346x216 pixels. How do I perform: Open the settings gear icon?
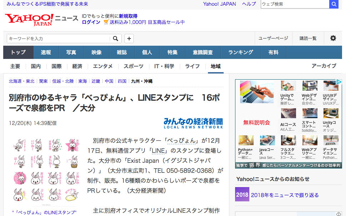[333, 38]
